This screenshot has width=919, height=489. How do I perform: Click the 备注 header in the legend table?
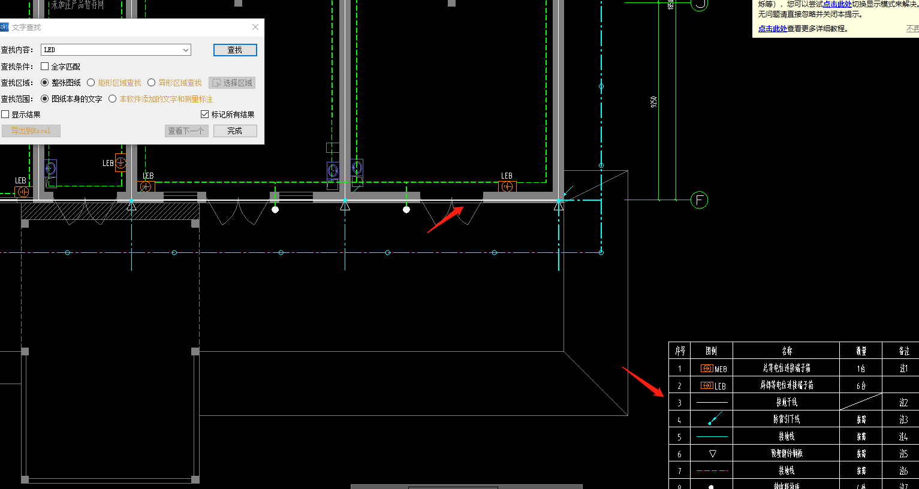click(x=904, y=351)
